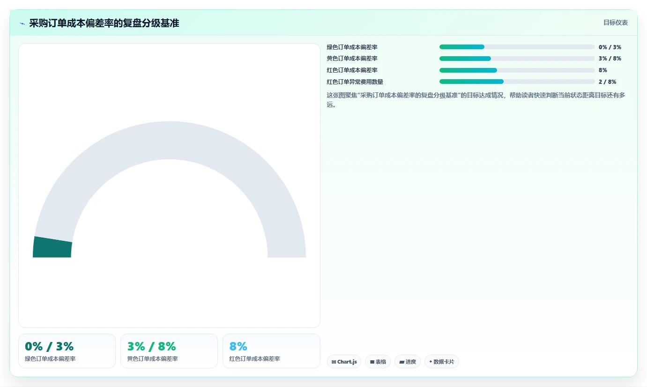Click the description paragraph text

click(x=477, y=100)
